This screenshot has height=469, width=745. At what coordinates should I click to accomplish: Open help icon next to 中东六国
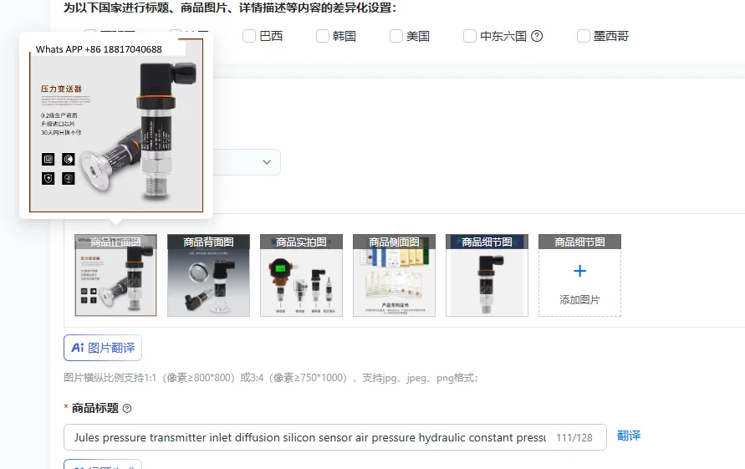pyautogui.click(x=537, y=36)
